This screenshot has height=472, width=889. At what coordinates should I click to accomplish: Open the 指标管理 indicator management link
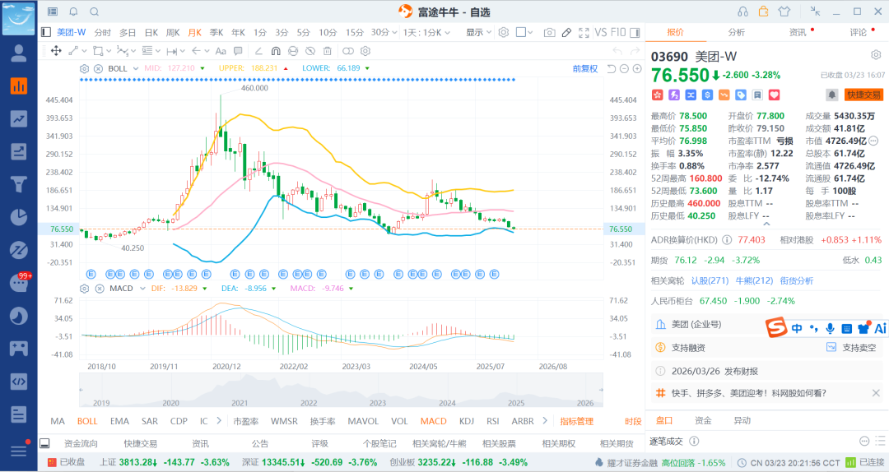tap(576, 421)
